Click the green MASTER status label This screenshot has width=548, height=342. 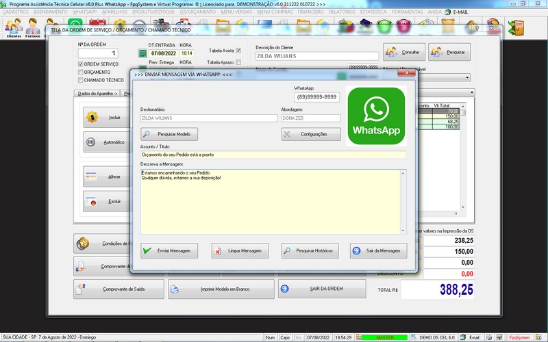coord(384,337)
